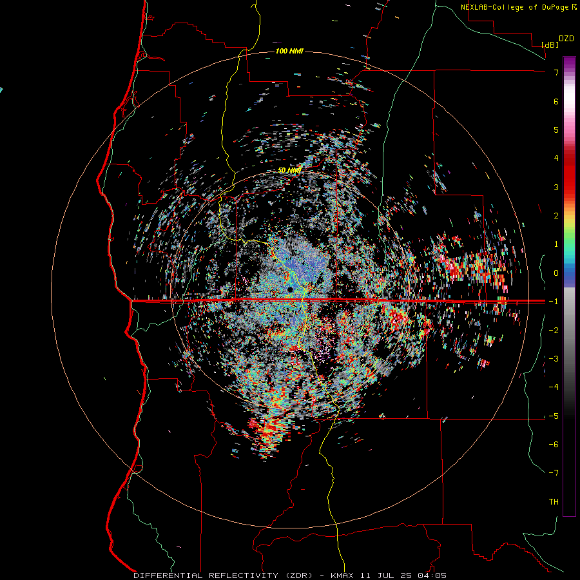Click the 5 value on color scale

tap(556, 130)
